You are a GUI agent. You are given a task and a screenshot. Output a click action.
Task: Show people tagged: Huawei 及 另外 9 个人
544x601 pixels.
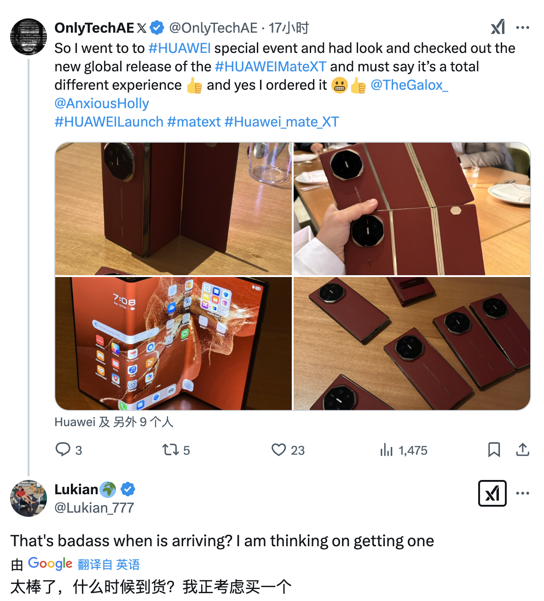coord(114,422)
